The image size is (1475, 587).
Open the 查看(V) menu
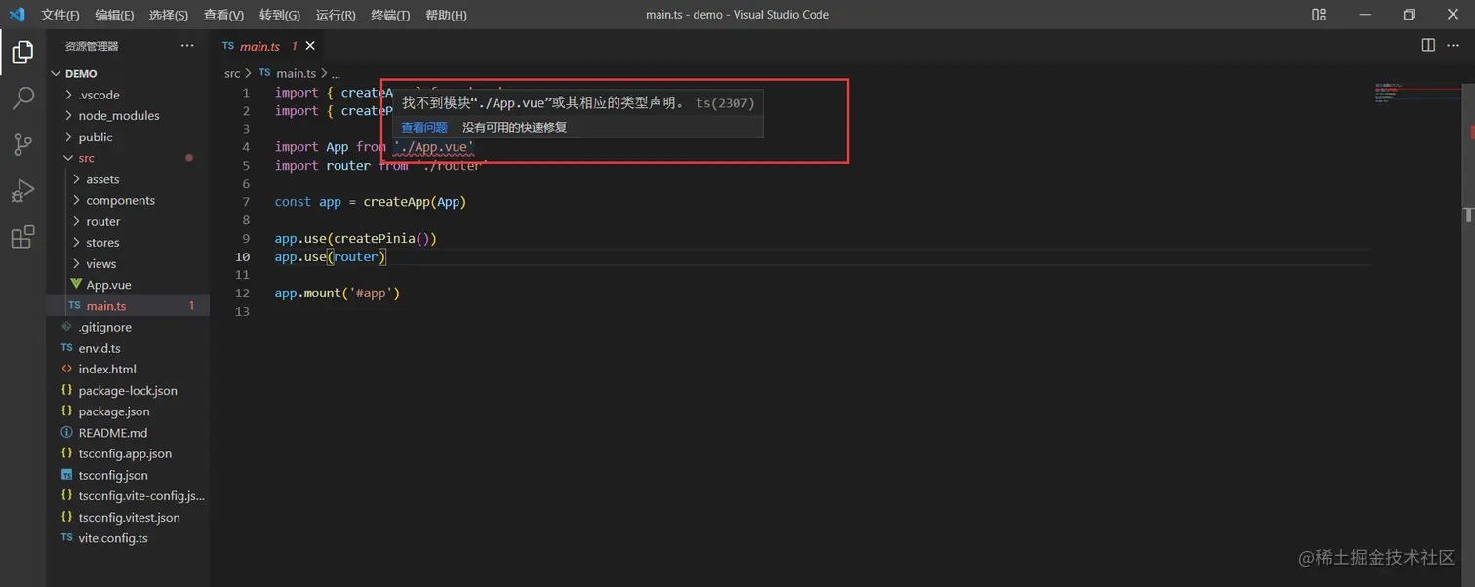(223, 15)
